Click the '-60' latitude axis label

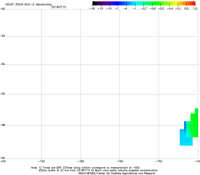(x=2, y=158)
